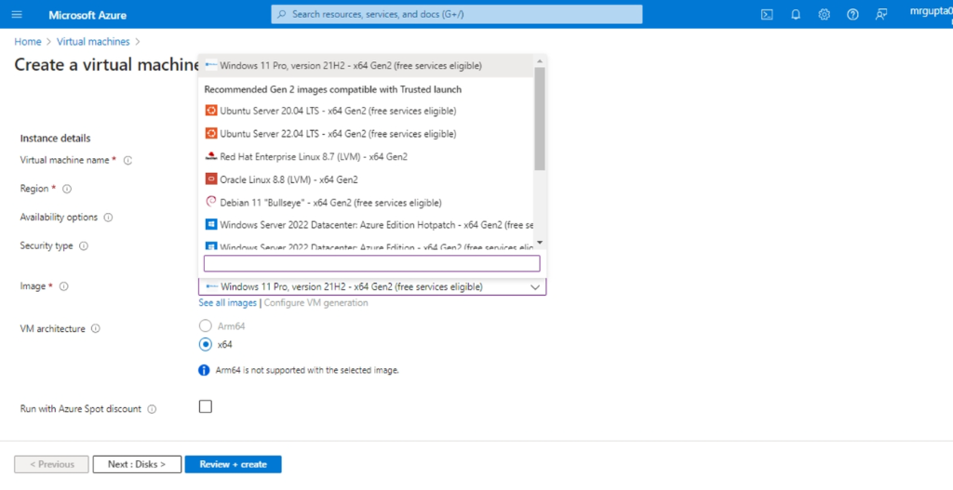Open the See all images link
This screenshot has width=953, height=490.
[227, 303]
